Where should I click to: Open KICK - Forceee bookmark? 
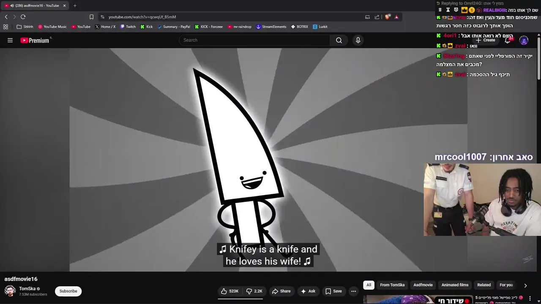point(209,27)
